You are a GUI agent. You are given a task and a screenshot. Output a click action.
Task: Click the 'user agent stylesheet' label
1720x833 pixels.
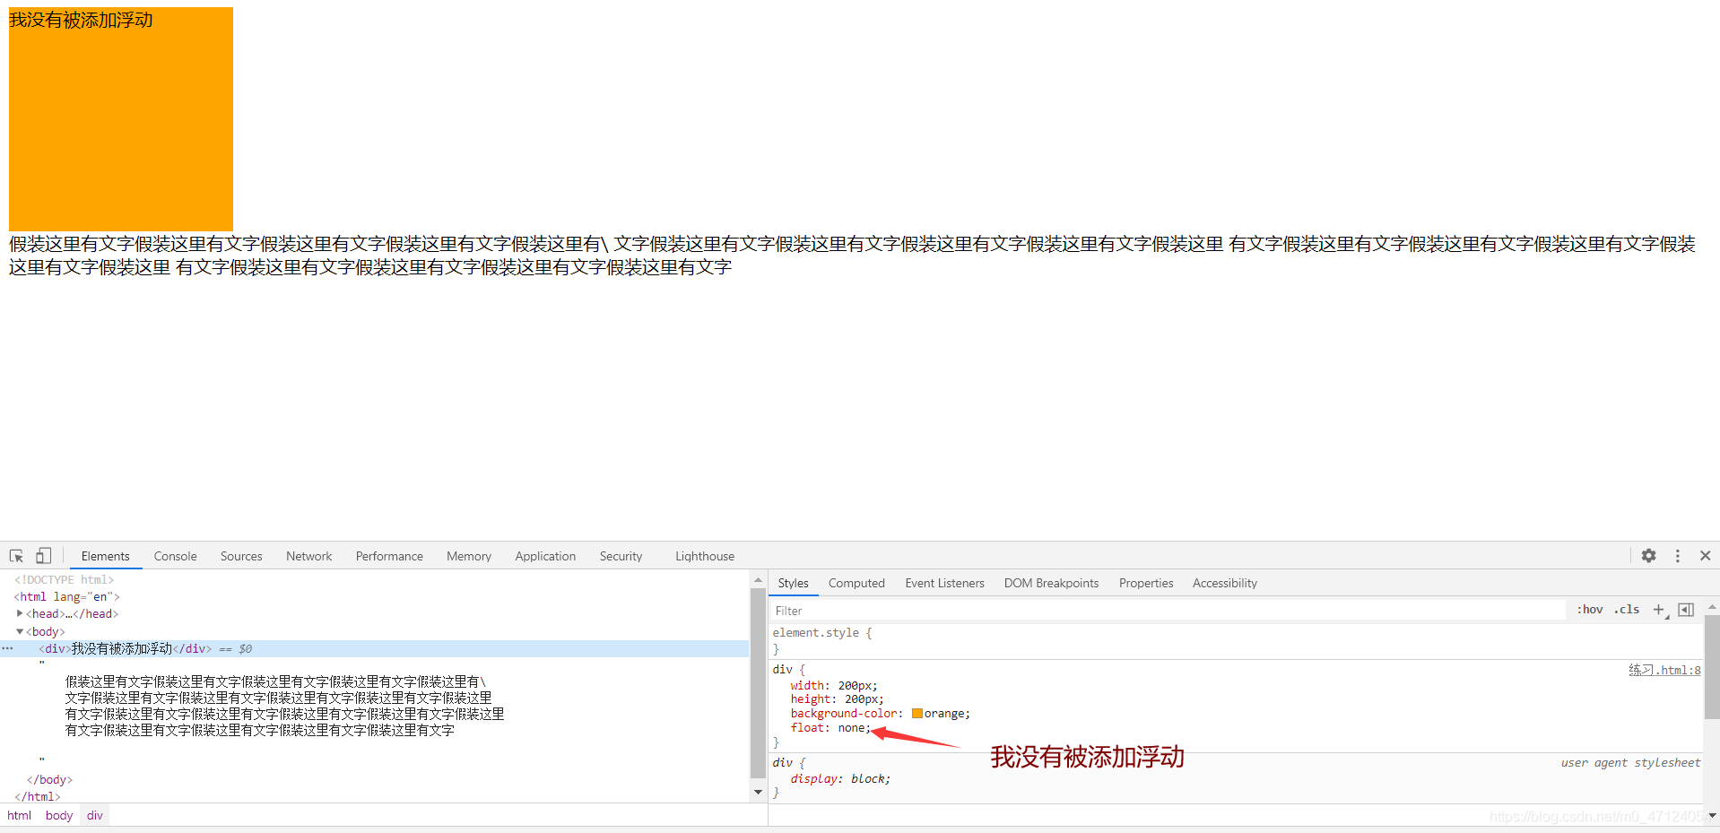tap(1630, 762)
